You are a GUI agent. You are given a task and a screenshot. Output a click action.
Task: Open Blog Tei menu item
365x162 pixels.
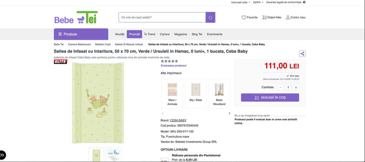197,34
